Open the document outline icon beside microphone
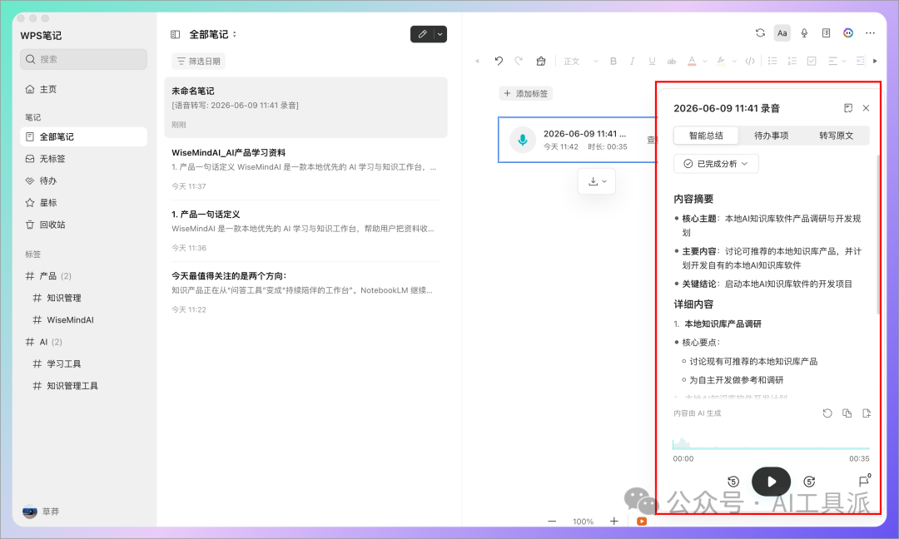The image size is (899, 539). click(x=827, y=33)
